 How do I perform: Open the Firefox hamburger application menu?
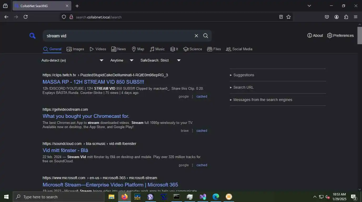(356, 17)
